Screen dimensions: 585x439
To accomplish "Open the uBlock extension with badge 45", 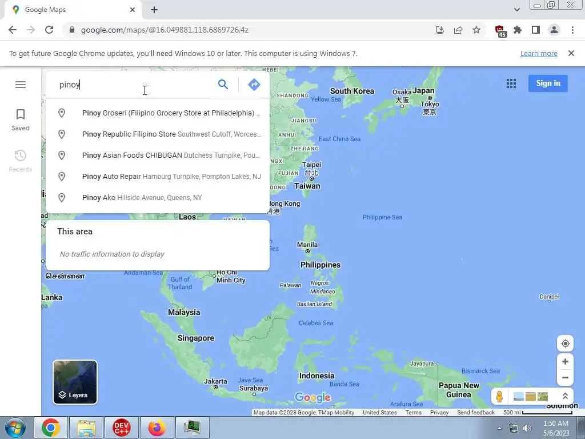I will (x=500, y=31).
